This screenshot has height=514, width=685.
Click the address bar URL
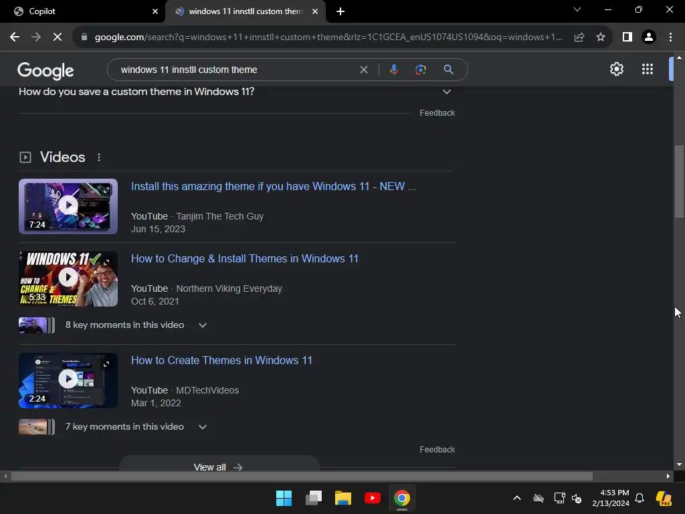[328, 37]
